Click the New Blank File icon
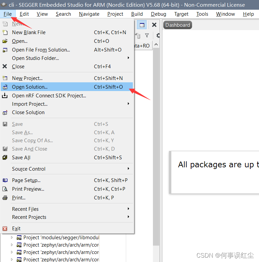 [5, 32]
